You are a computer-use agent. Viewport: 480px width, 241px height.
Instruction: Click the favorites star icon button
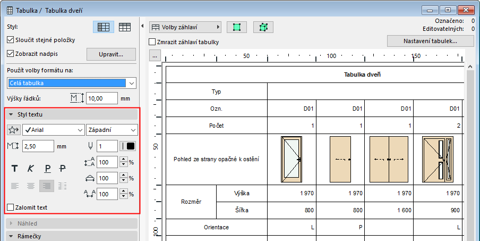pos(14,130)
